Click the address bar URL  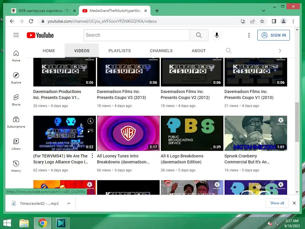click(x=102, y=21)
